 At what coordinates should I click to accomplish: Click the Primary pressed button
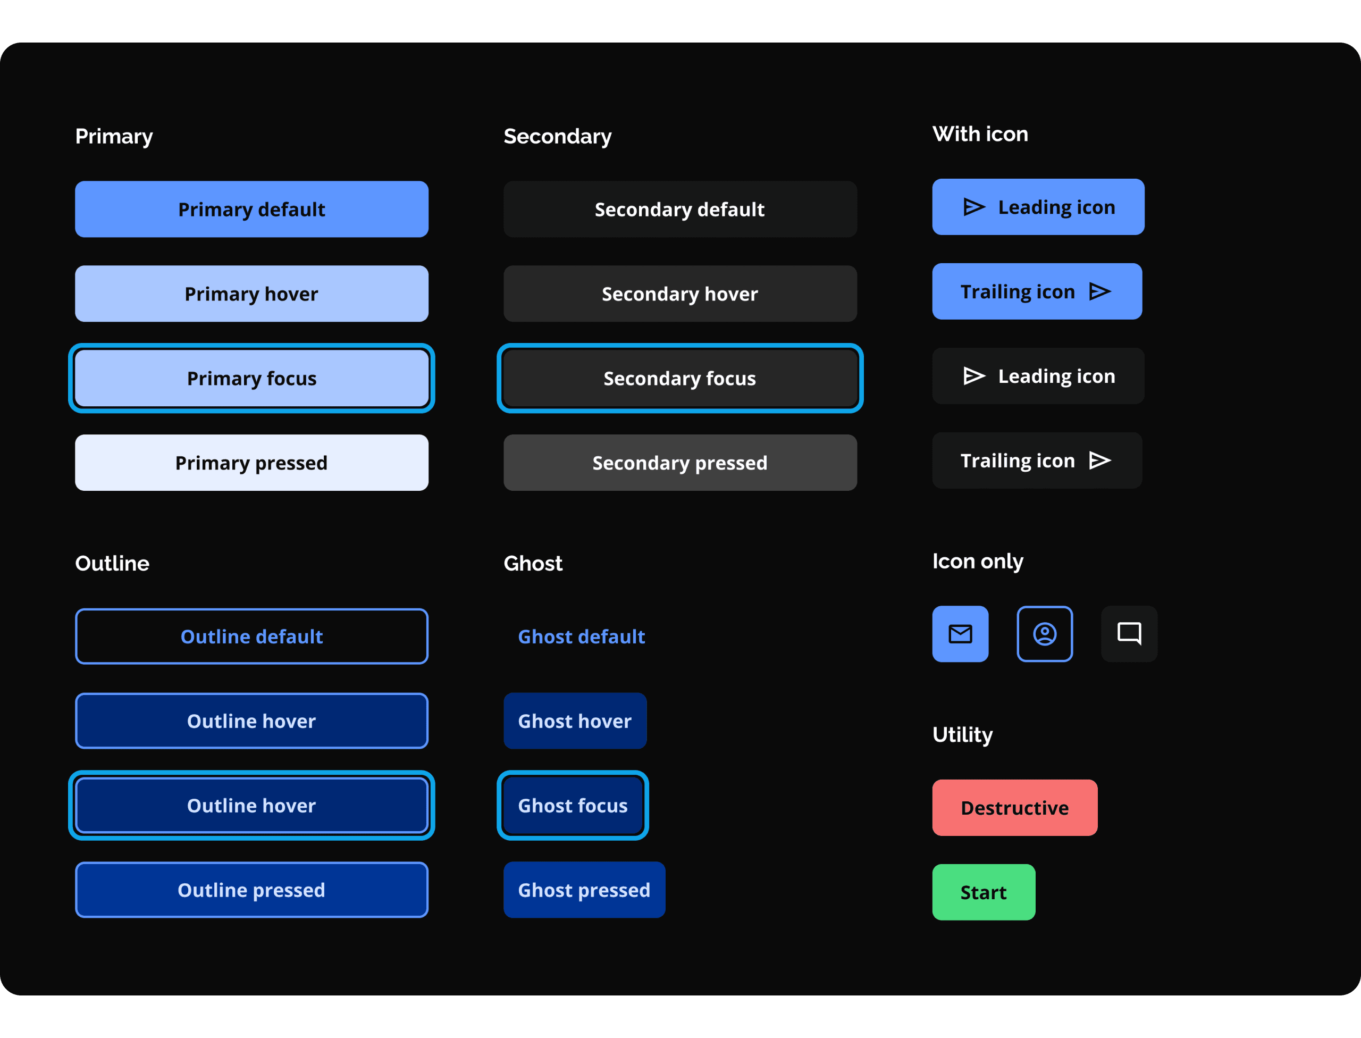click(x=251, y=463)
